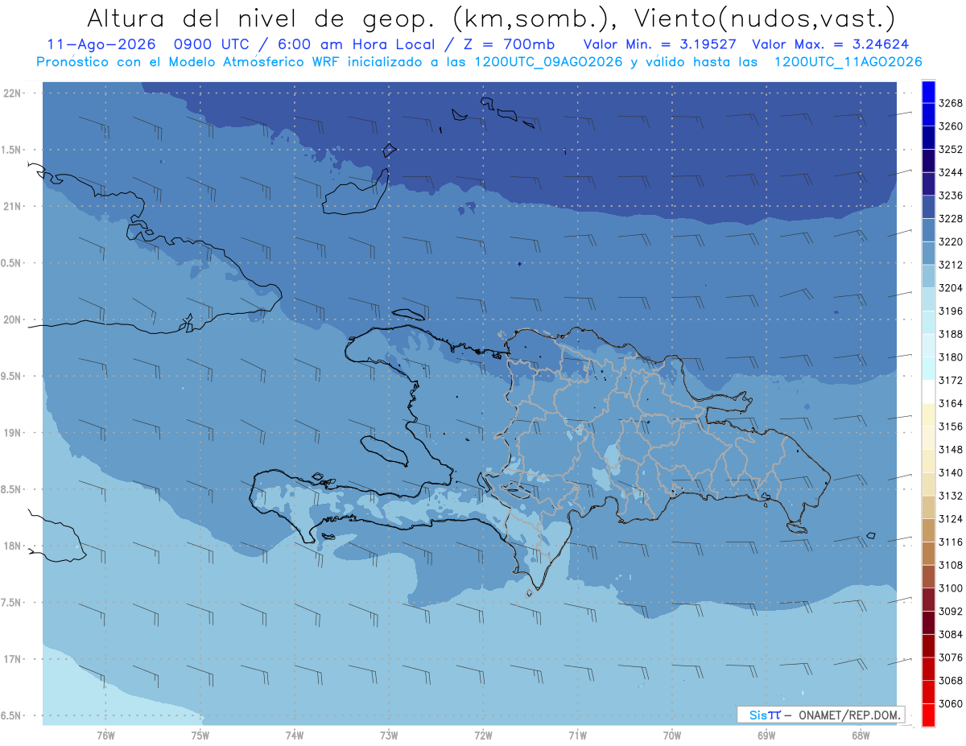
Task: Click colorbar value label '3236'
Action: pos(951,196)
